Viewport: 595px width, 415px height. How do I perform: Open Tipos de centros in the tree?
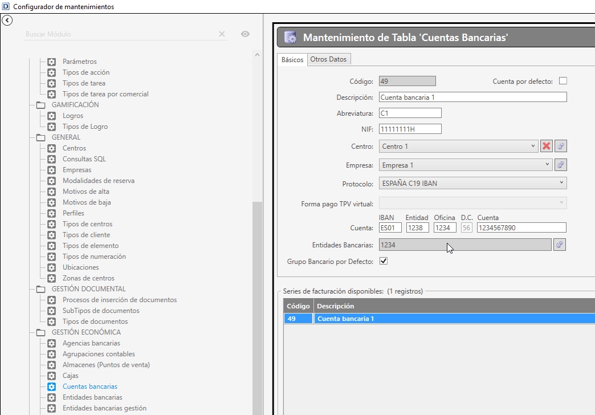[x=88, y=224]
